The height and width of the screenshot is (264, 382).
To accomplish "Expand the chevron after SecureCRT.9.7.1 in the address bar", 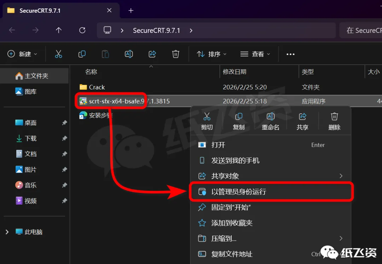I will 191,30.
